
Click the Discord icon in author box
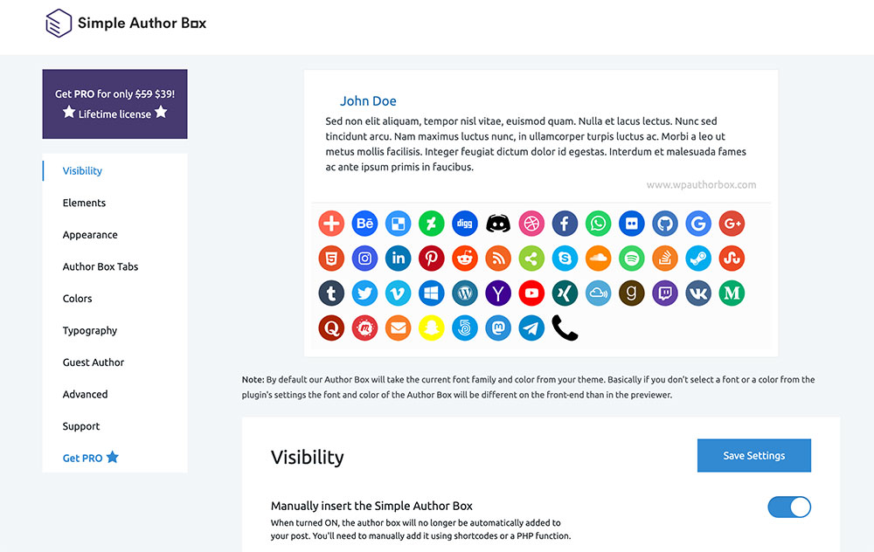(498, 224)
